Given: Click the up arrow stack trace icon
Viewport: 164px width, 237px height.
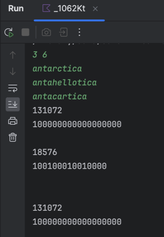Looking at the screenshot, I should tap(13, 55).
